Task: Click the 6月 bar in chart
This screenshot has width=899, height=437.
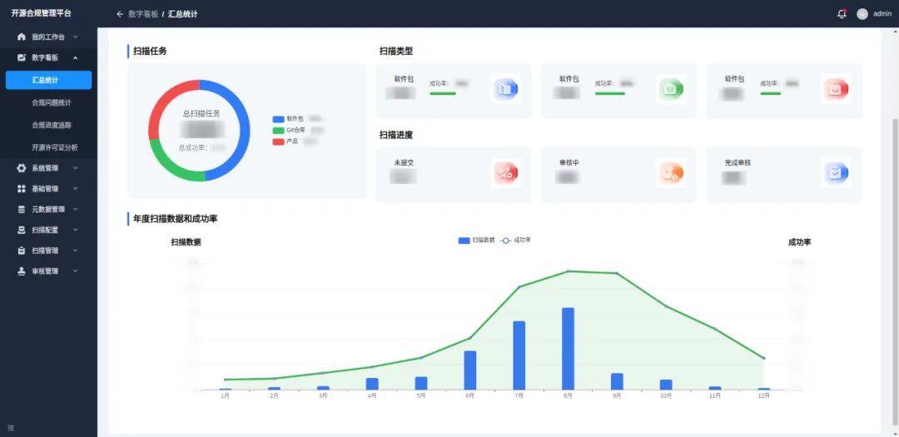Action: [470, 370]
